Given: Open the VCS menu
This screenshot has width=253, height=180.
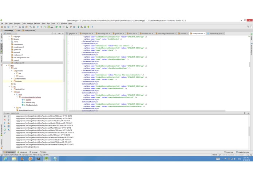Looking at the screenshot, I should pos(58,23).
